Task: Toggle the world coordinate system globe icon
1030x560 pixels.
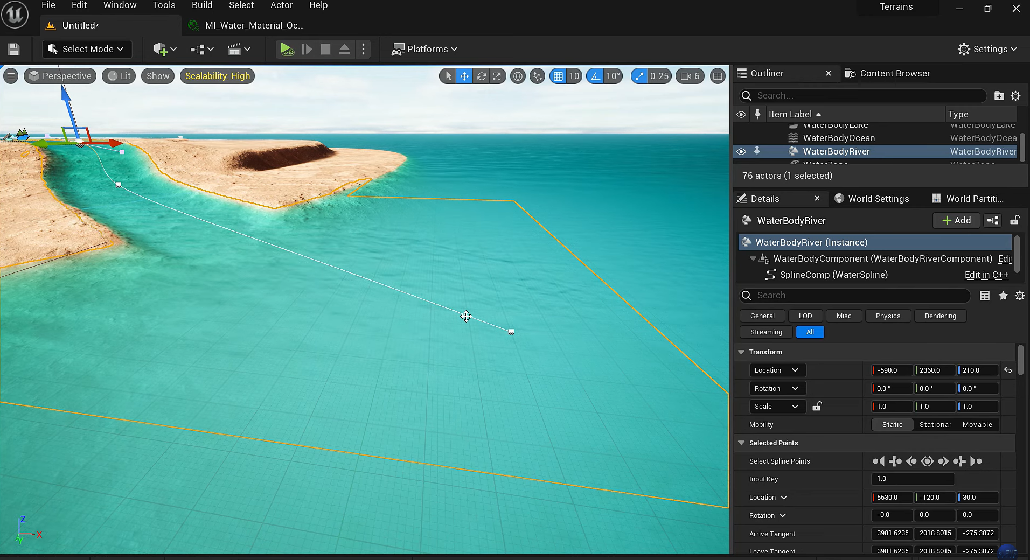Action: [518, 76]
